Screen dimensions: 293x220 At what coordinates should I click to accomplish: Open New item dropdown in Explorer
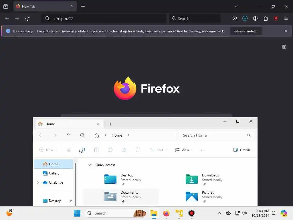point(48,150)
